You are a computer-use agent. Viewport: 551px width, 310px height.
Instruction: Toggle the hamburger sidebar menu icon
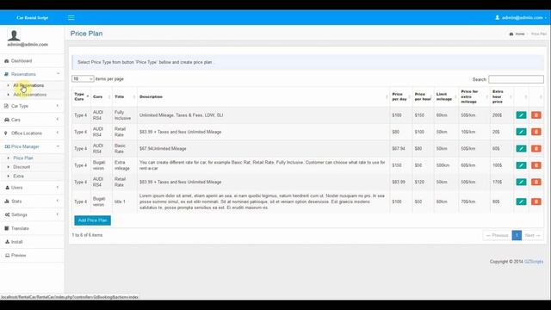(71, 17)
